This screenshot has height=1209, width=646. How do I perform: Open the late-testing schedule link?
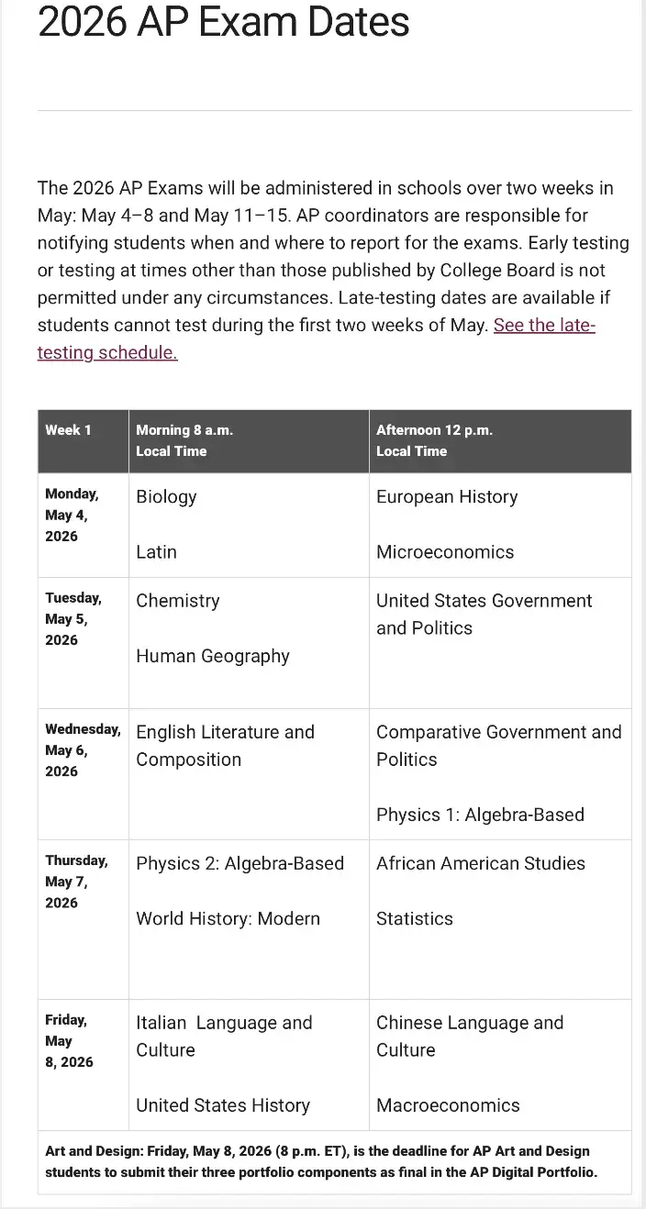point(544,327)
